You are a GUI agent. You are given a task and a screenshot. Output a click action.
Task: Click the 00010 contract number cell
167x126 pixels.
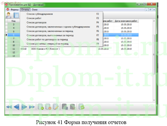coord(25,49)
